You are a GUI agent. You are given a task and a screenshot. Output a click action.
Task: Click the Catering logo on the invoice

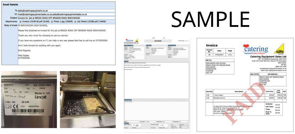click(x=255, y=49)
